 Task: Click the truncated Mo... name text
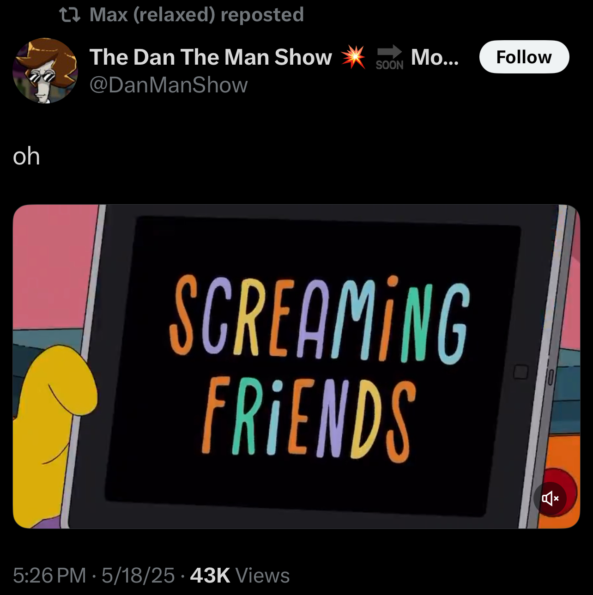pyautogui.click(x=435, y=57)
